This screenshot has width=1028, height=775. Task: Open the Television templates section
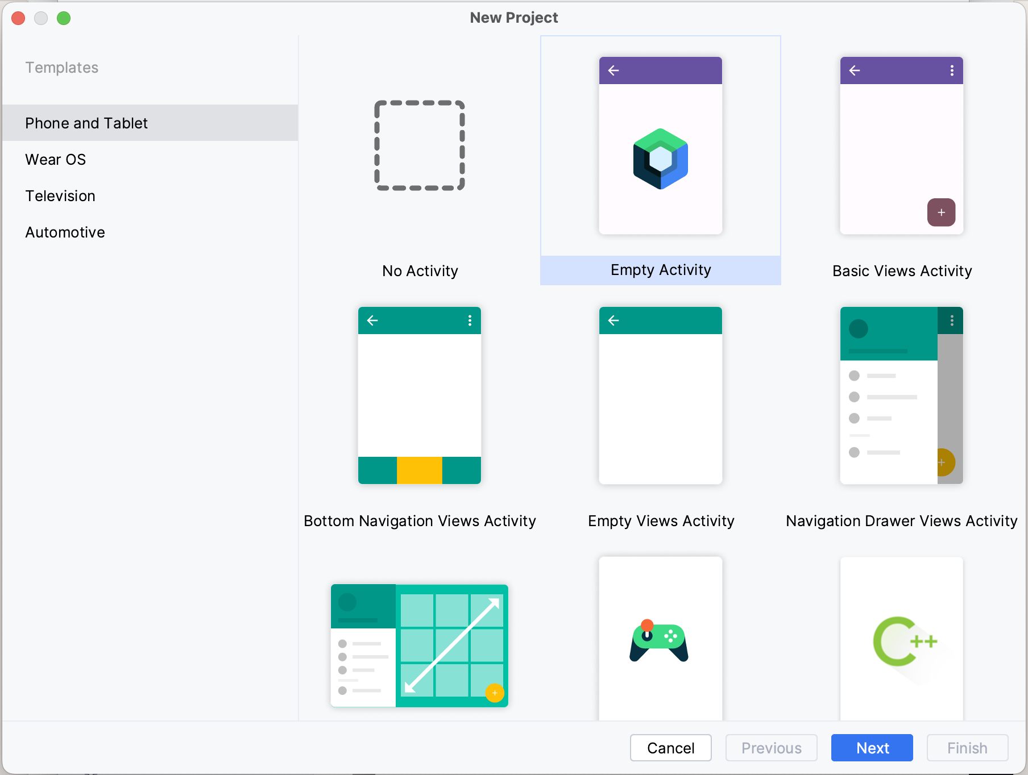60,195
